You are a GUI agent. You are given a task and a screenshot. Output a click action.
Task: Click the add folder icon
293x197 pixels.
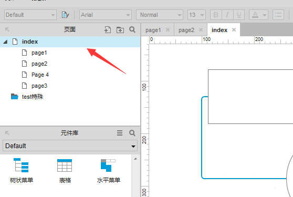(x=120, y=30)
